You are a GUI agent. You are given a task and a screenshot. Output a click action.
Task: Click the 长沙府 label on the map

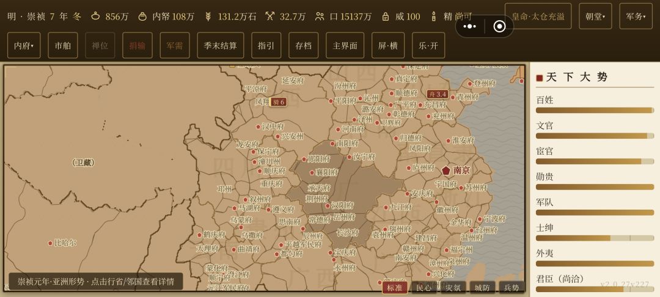click(348, 232)
